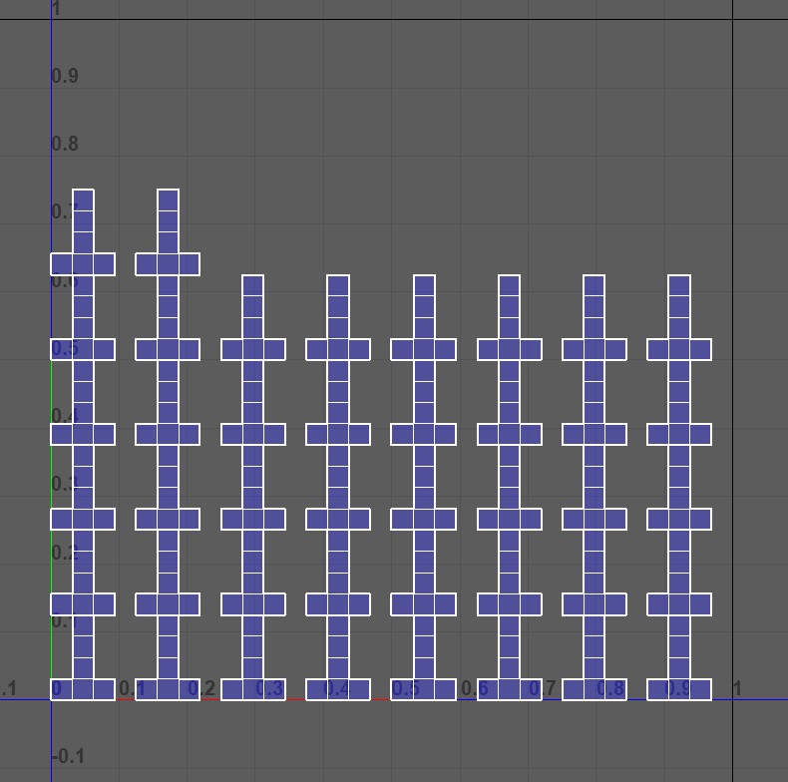Select center of second shell's topmost crossbar
788x782 pixels.
tap(168, 264)
